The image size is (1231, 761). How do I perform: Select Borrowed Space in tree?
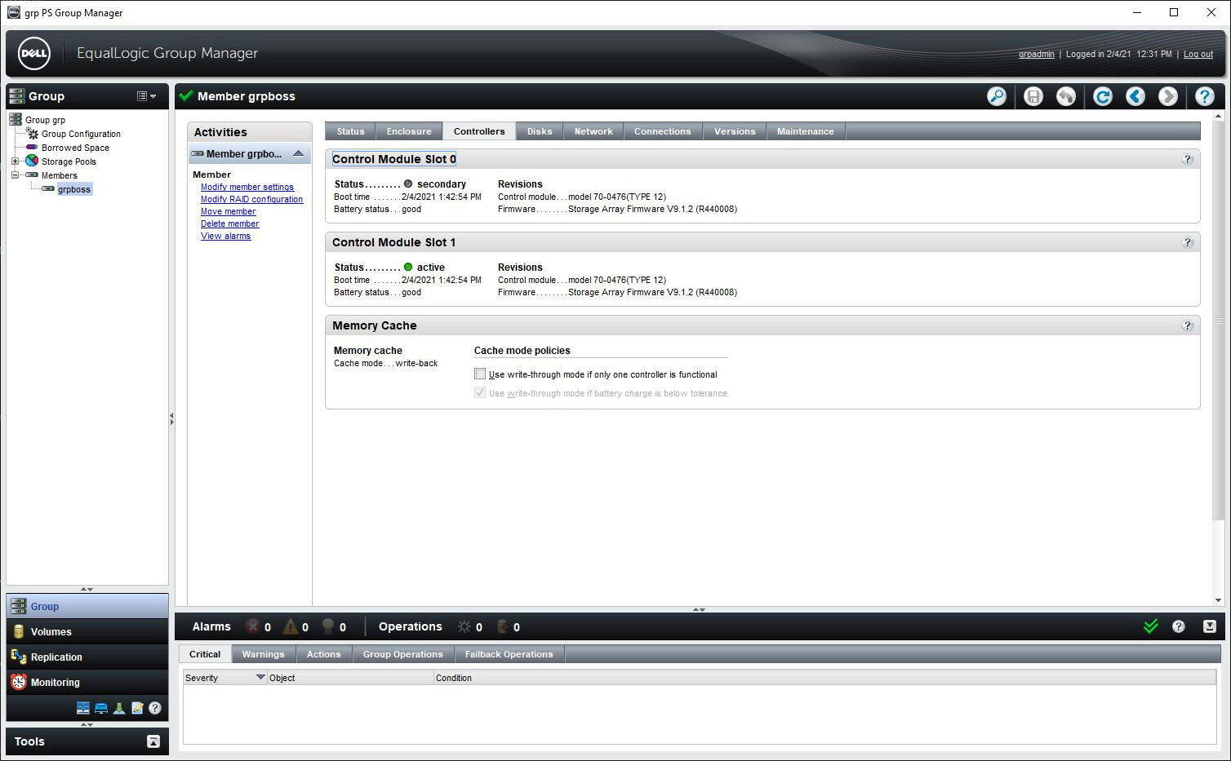(x=75, y=148)
